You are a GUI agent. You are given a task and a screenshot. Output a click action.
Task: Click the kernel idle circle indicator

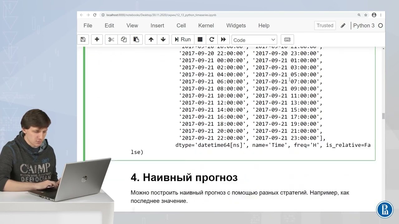tap(380, 26)
